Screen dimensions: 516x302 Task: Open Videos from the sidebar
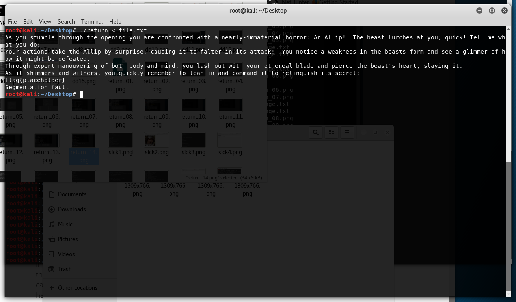(x=66, y=254)
